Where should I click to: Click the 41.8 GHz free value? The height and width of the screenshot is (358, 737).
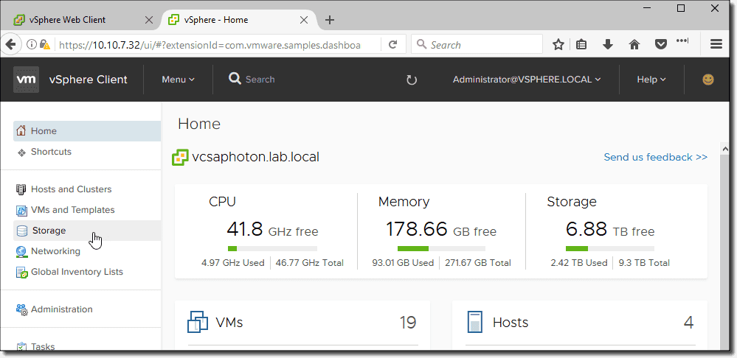273,229
